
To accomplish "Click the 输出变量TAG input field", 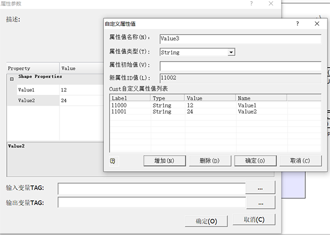I will click(x=151, y=203).
